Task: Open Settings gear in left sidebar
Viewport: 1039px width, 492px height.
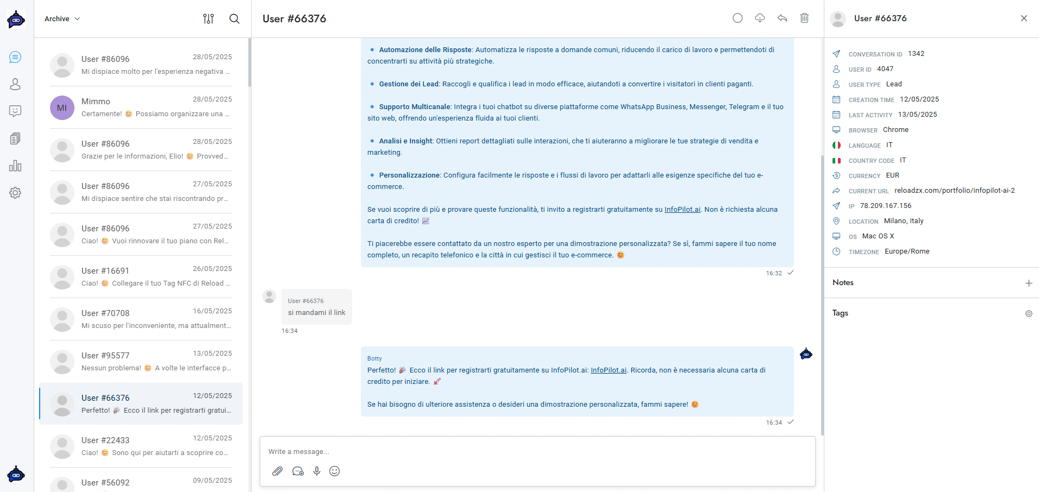Action: tap(15, 193)
